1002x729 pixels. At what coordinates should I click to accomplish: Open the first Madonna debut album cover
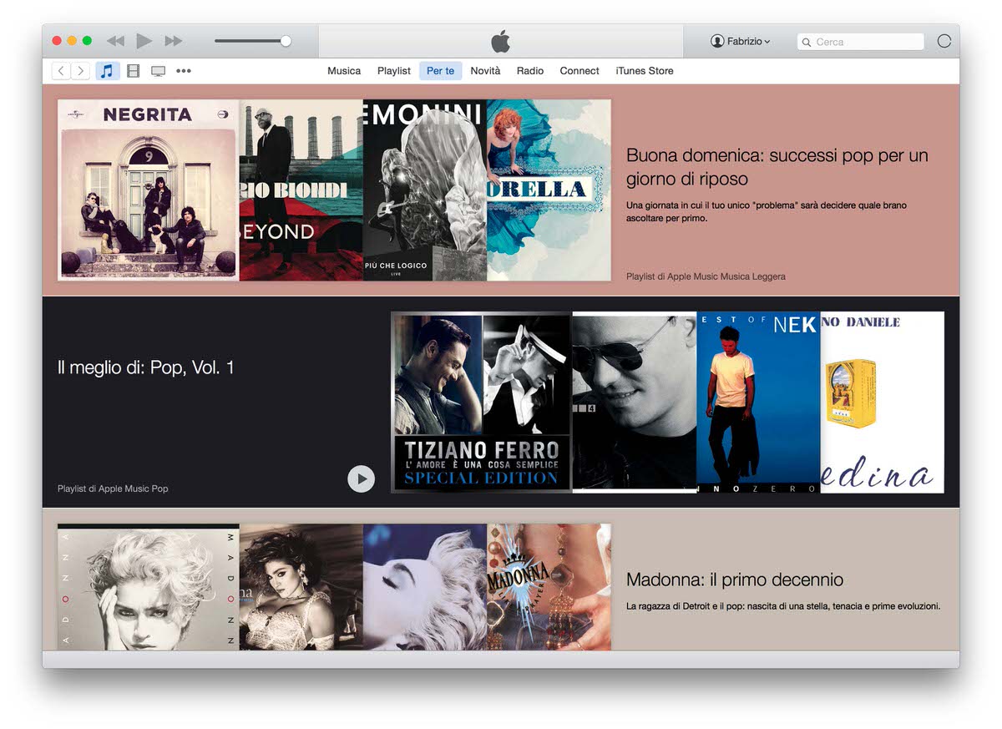coord(148,587)
